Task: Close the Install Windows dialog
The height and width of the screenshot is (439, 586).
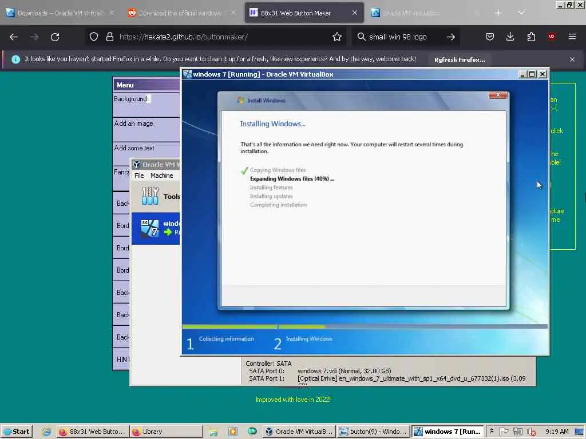Action: [498, 95]
